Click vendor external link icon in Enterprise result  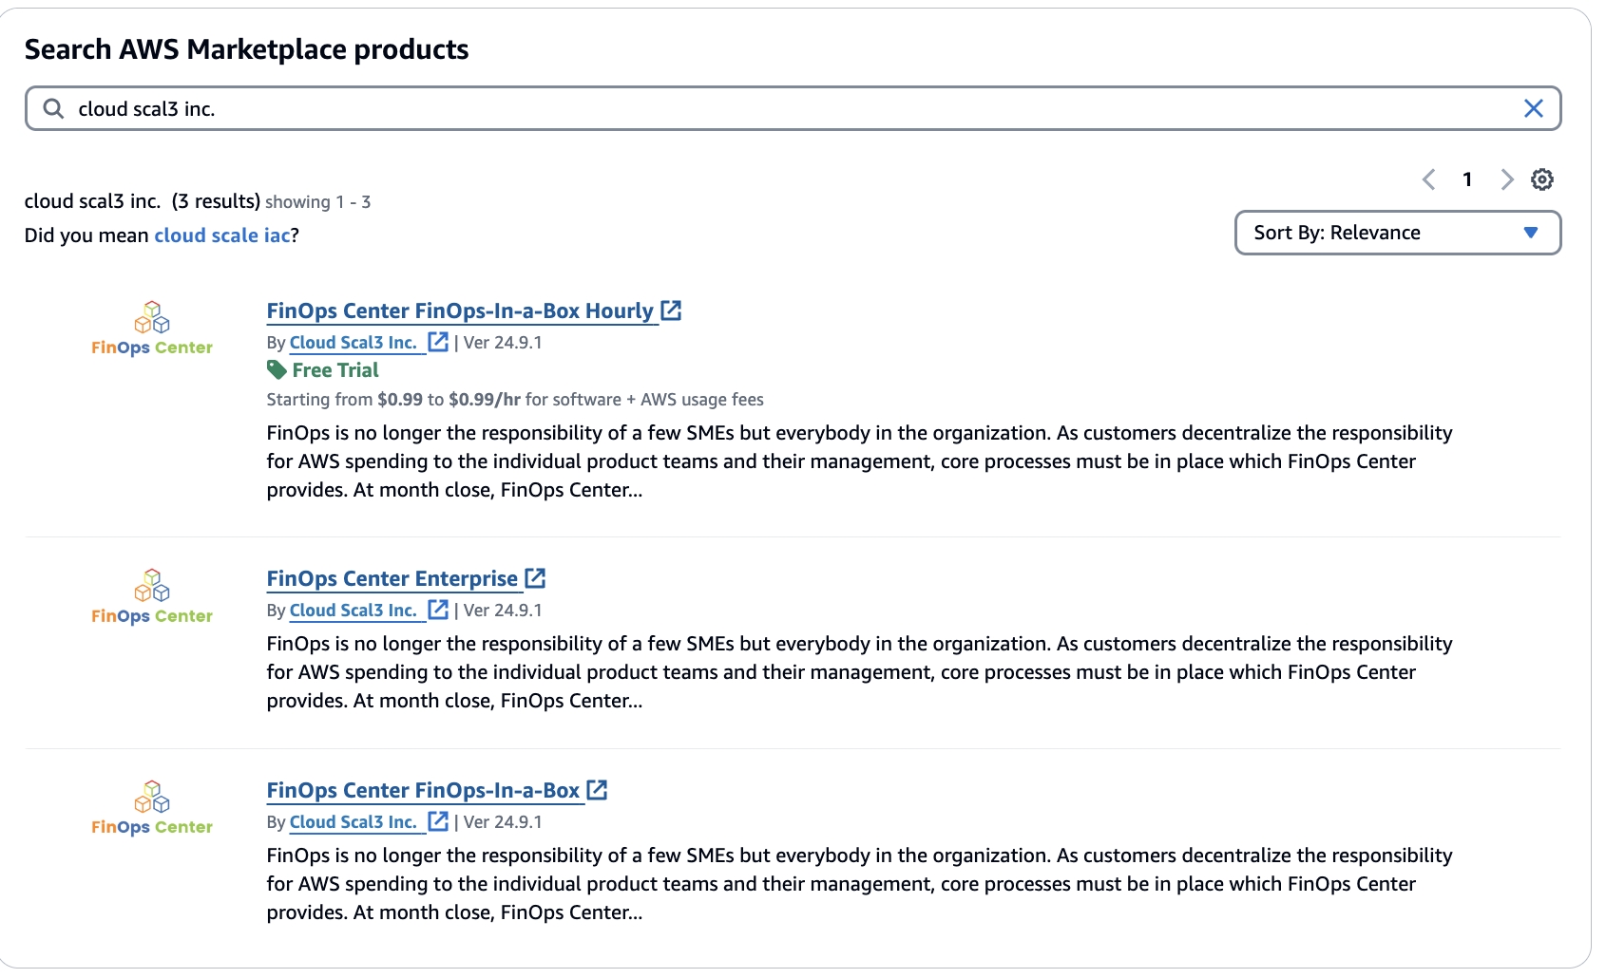[x=438, y=610]
